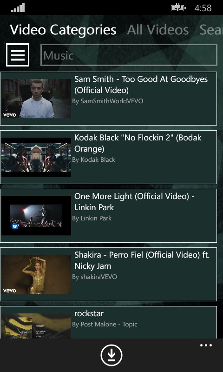The image size is (223, 372).
Task: Open the three-dot more options menu
Action: click(206, 345)
